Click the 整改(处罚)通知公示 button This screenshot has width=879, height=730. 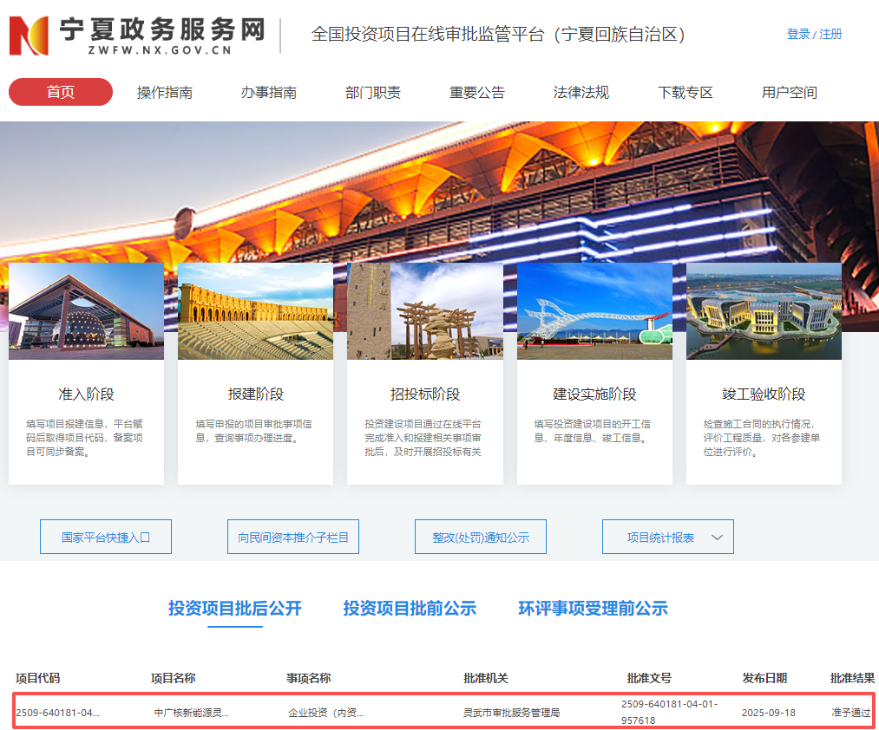tap(481, 538)
